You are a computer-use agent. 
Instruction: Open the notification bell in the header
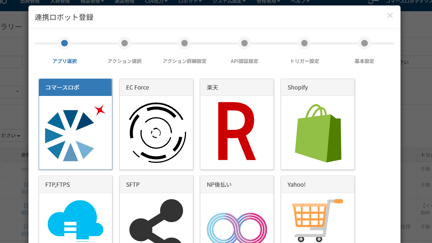point(371,2)
